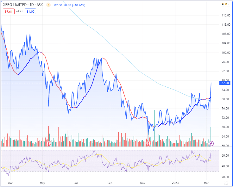This screenshot has height=187, width=233.
Task: Open the earnings marker near November
Action: pos(149,143)
